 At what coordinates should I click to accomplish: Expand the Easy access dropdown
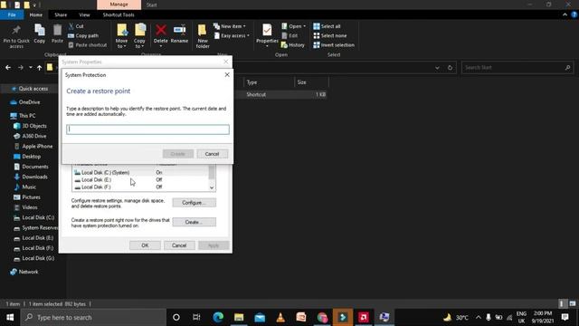point(232,35)
